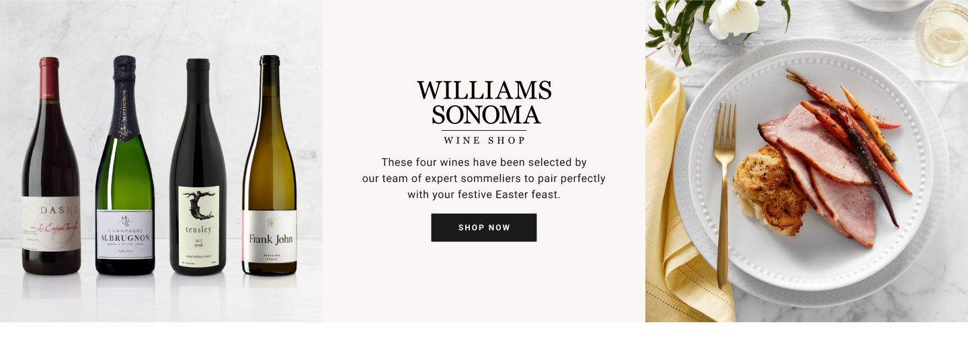
Task: Click the Dashe Les Enfants Terribles label
Action: click(50, 223)
